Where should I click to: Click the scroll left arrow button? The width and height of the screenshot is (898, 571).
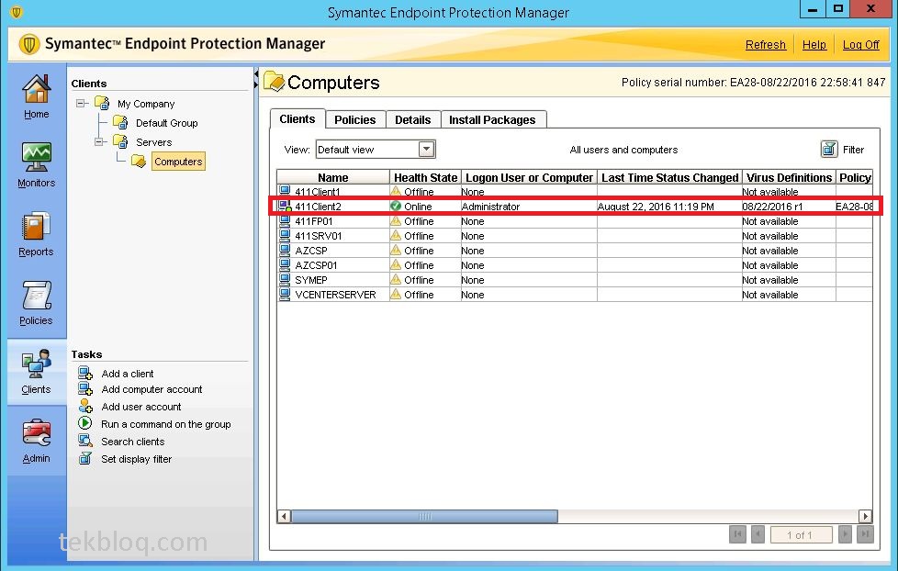284,516
